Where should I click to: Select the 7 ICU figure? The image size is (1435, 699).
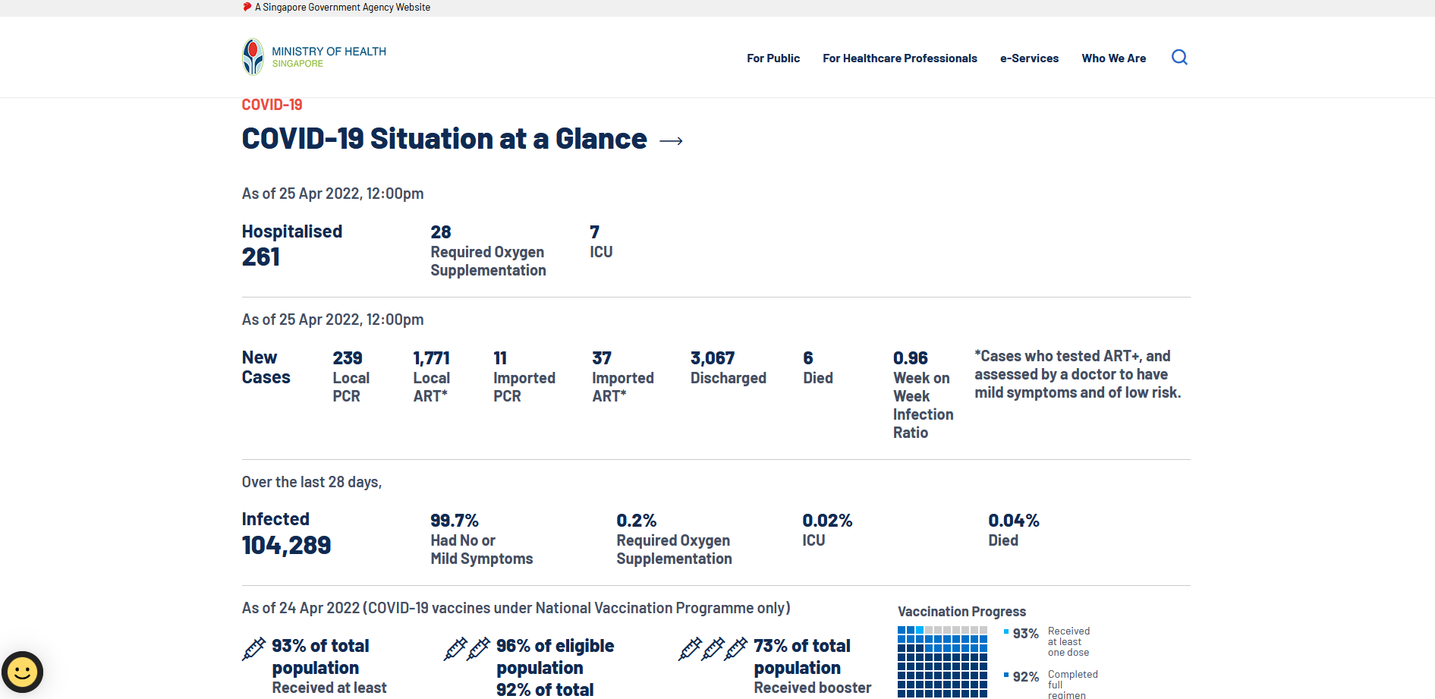[601, 241]
